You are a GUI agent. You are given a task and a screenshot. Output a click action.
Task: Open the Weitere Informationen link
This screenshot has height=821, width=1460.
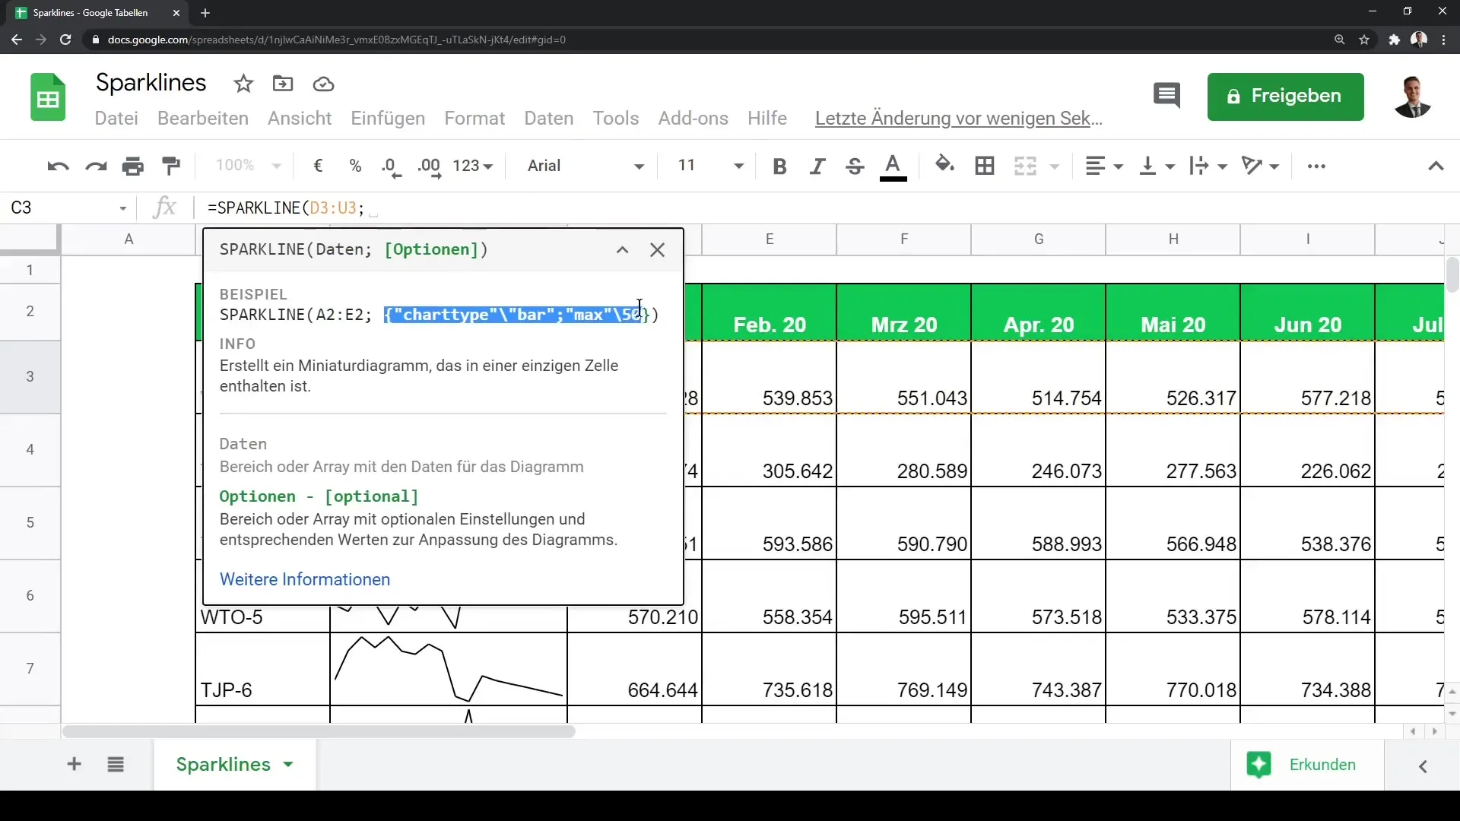tap(305, 579)
